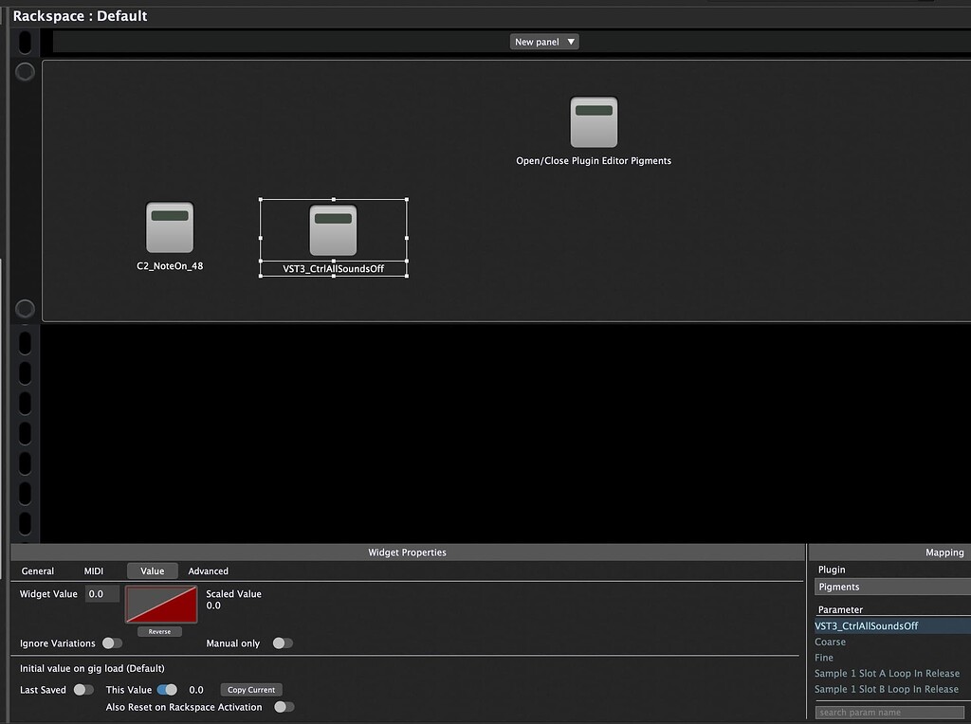This screenshot has height=724, width=971.
Task: Toggle the Last Saved option
Action: (x=83, y=690)
